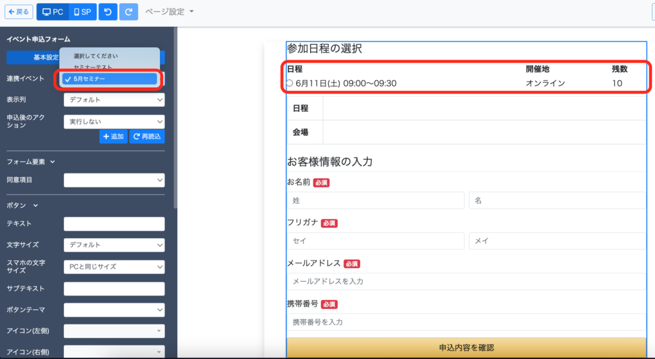
Task: Click the メールアドレスを入力 field
Action: click(x=466, y=282)
